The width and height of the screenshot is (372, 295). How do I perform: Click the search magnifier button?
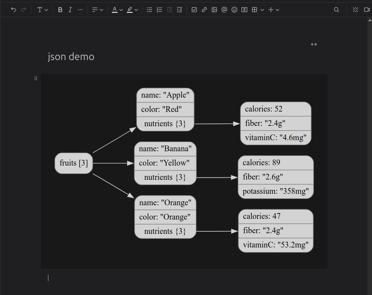337,10
